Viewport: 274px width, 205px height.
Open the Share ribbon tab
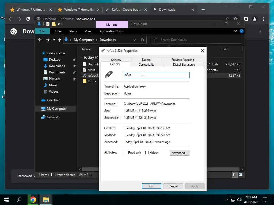pos(73,31)
